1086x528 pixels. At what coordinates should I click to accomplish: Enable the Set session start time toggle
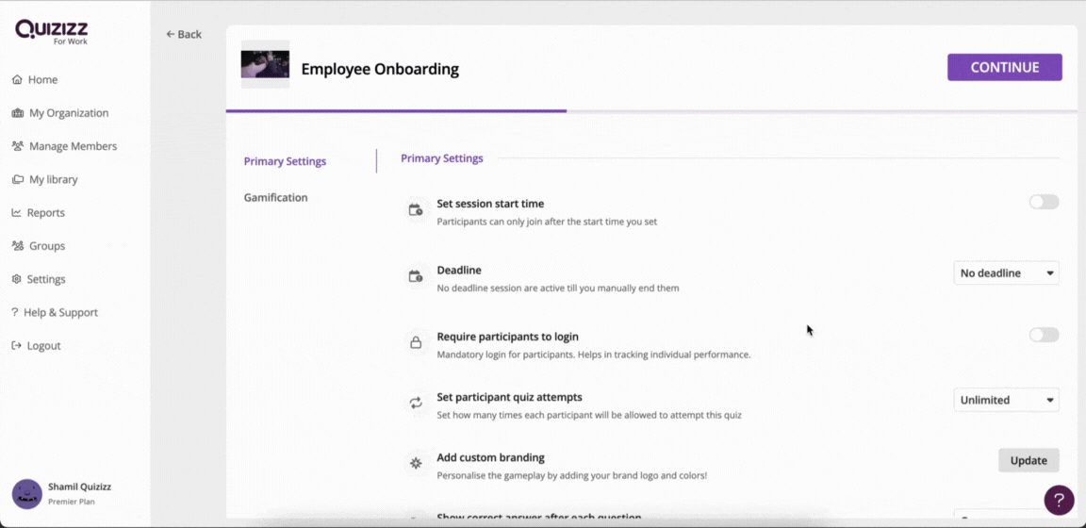click(x=1044, y=202)
